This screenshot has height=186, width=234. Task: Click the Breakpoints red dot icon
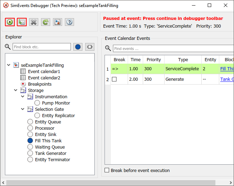pos(23,84)
